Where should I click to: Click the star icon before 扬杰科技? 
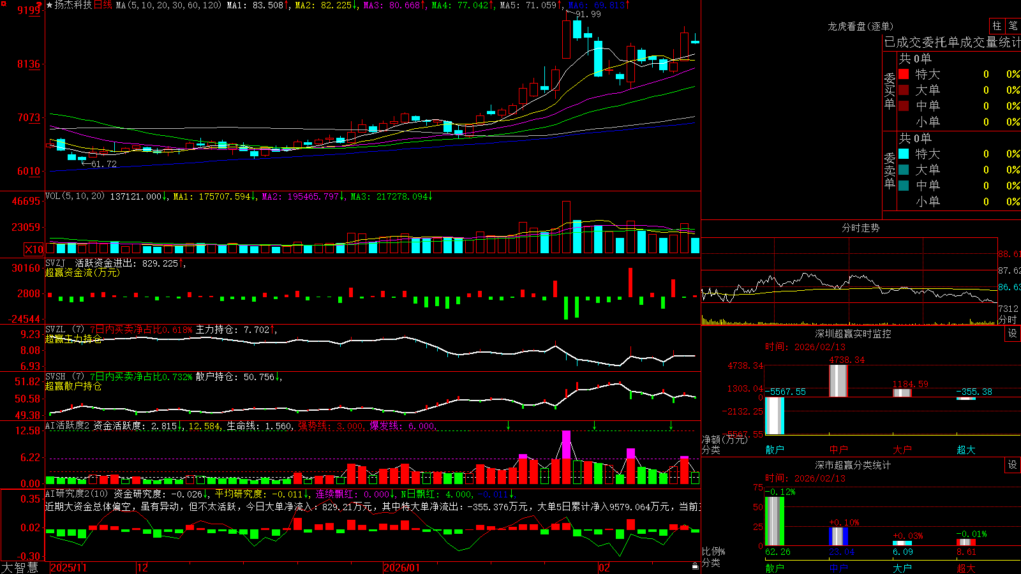point(49,5)
